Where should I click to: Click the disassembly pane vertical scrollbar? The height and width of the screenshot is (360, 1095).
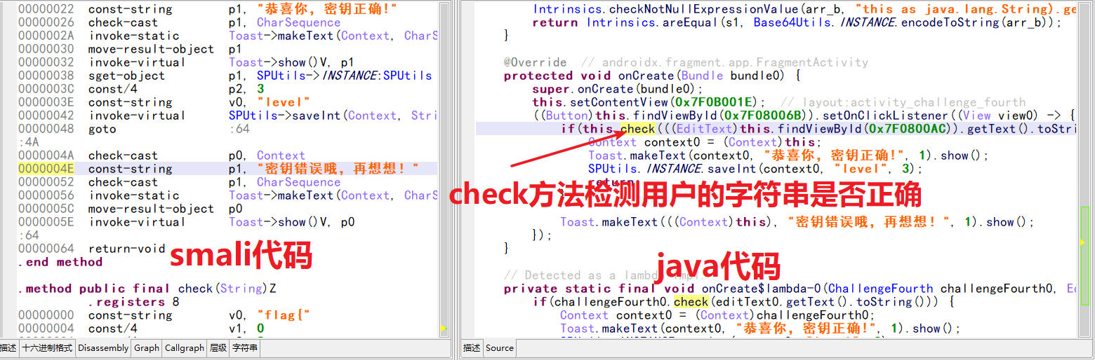tap(444, 168)
